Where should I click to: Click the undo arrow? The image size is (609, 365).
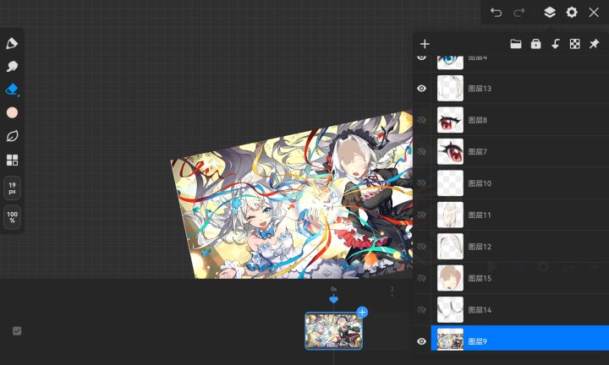click(x=496, y=13)
